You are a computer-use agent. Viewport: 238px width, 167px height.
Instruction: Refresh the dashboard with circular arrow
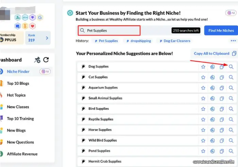click(46, 60)
